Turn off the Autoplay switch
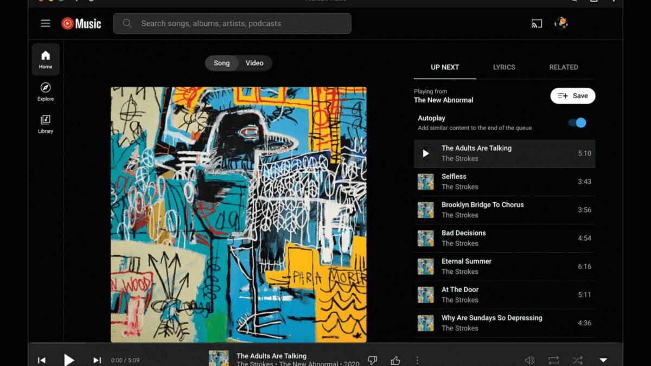651x366 pixels. point(577,123)
